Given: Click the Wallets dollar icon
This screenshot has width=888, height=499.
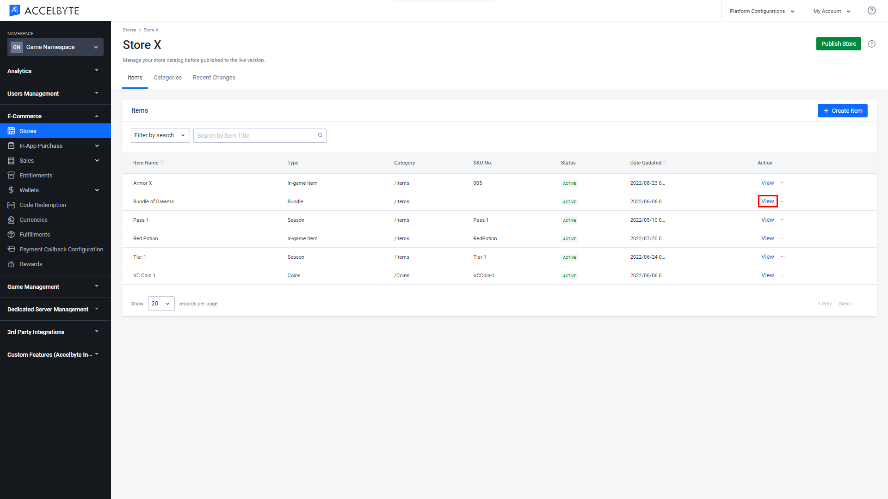Looking at the screenshot, I should (11, 190).
